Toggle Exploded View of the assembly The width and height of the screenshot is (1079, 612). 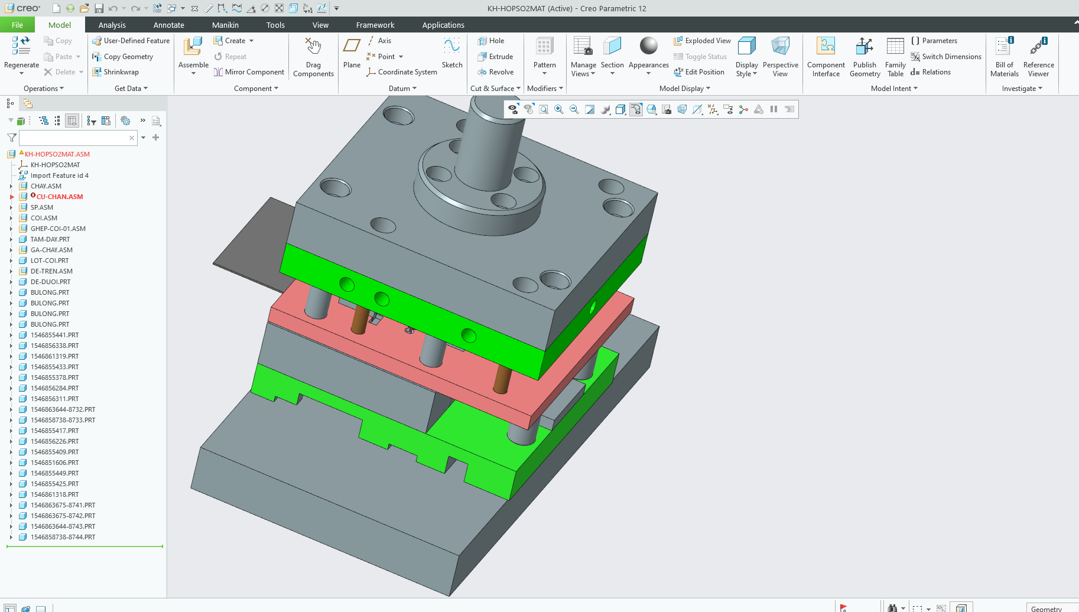pyautogui.click(x=702, y=41)
